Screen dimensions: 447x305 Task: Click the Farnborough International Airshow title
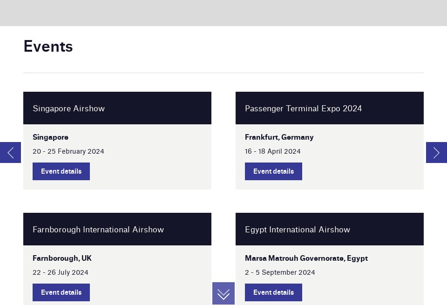coord(98,229)
